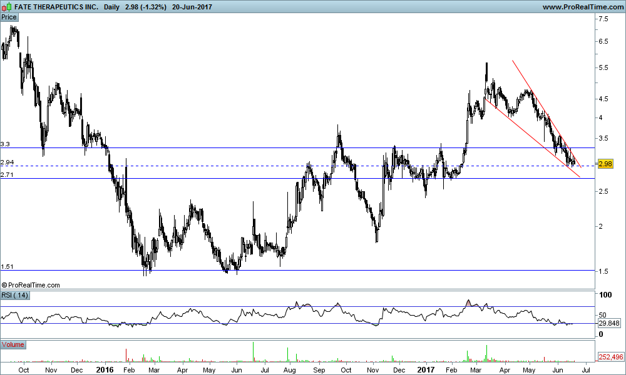
Task: Click the Sep label on time axis
Action: coord(319,370)
